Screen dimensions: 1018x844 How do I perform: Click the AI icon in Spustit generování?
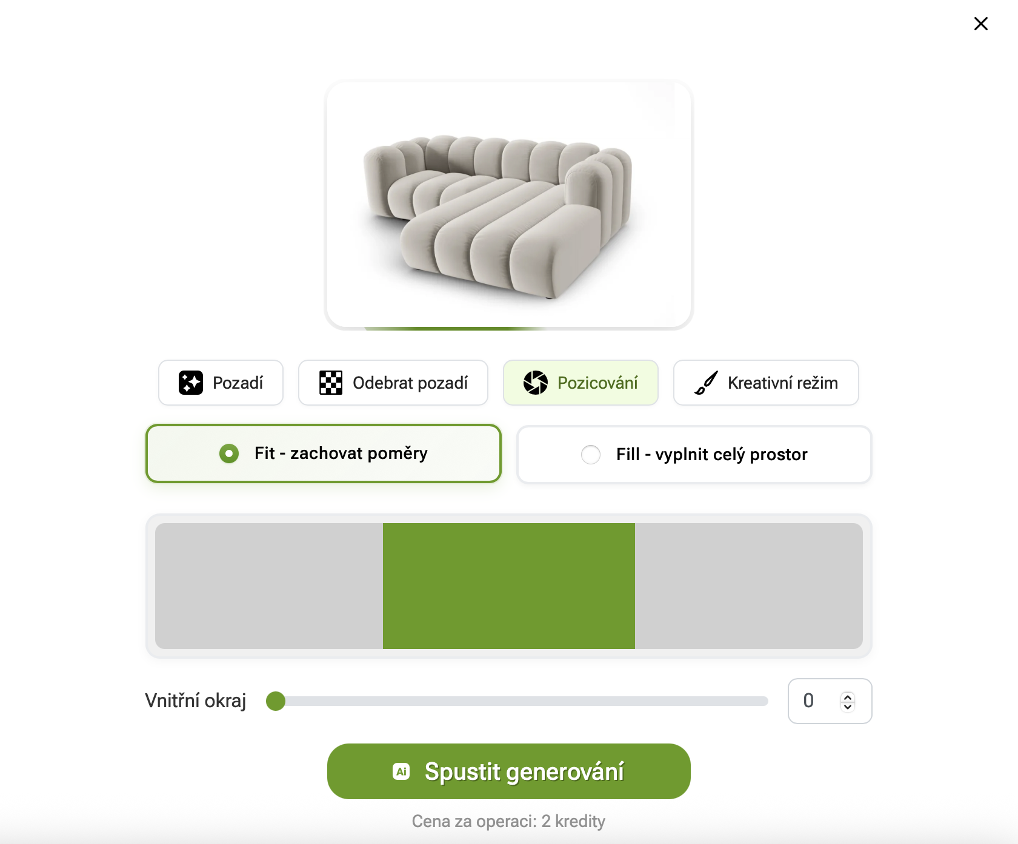[x=401, y=771]
